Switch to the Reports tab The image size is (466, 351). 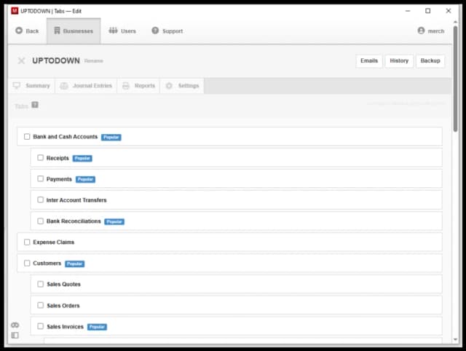pyautogui.click(x=139, y=86)
